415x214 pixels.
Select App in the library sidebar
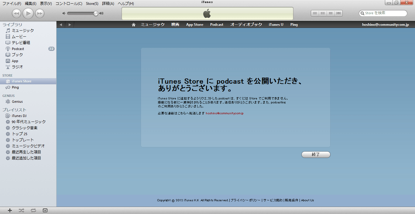click(28, 61)
